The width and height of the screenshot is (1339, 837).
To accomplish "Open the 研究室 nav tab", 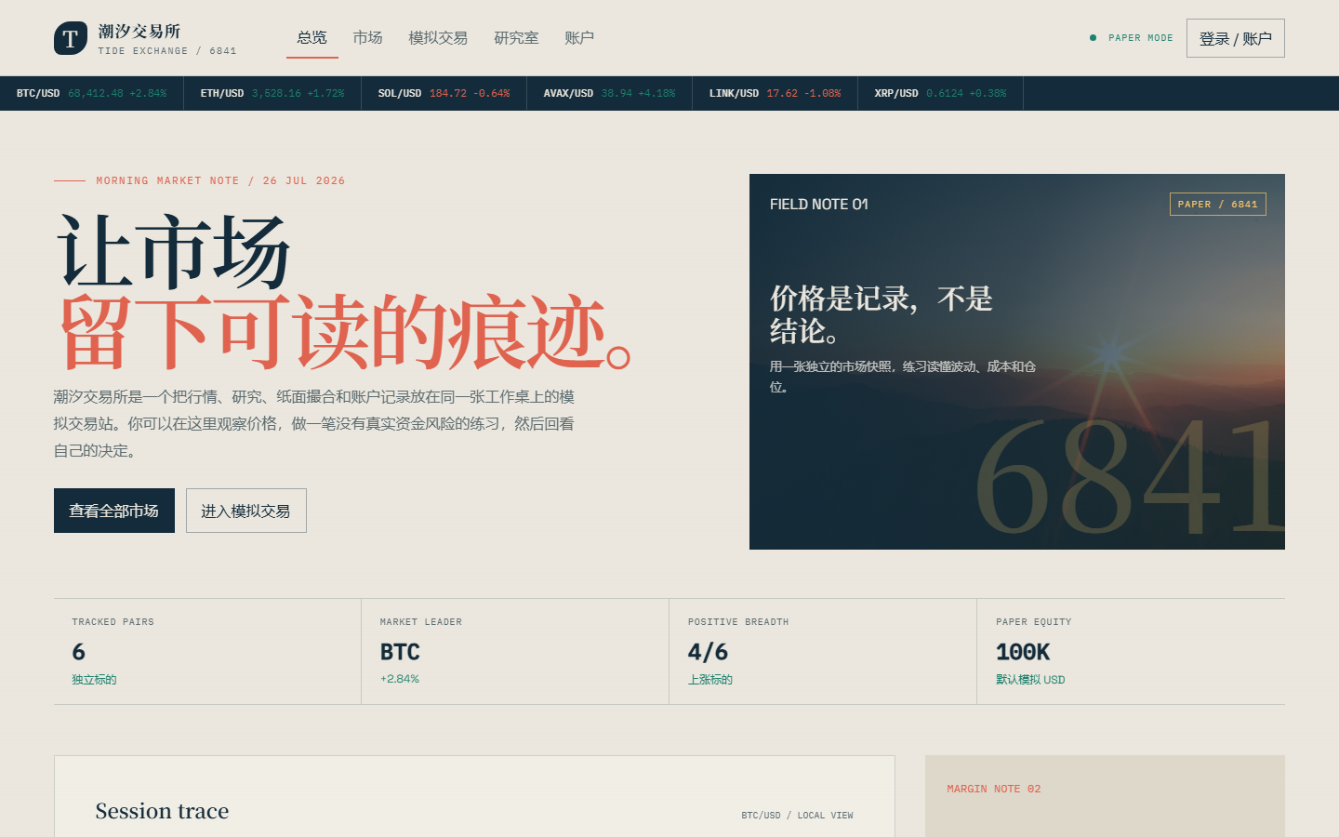I will (517, 38).
